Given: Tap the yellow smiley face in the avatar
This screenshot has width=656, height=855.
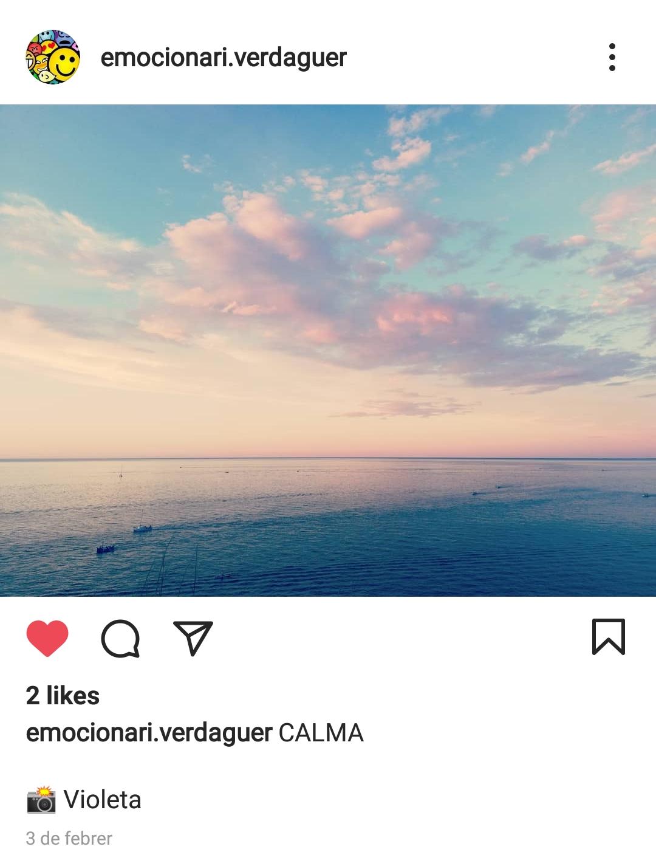Looking at the screenshot, I should tap(64, 62).
